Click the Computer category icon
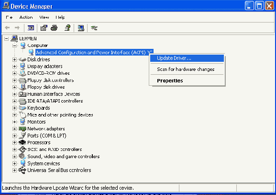276x195 pixels. coord(22,46)
